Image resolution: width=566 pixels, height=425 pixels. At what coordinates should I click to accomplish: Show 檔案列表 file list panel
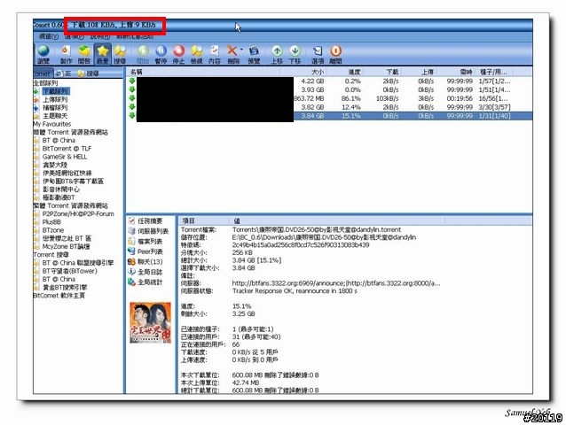(145, 242)
